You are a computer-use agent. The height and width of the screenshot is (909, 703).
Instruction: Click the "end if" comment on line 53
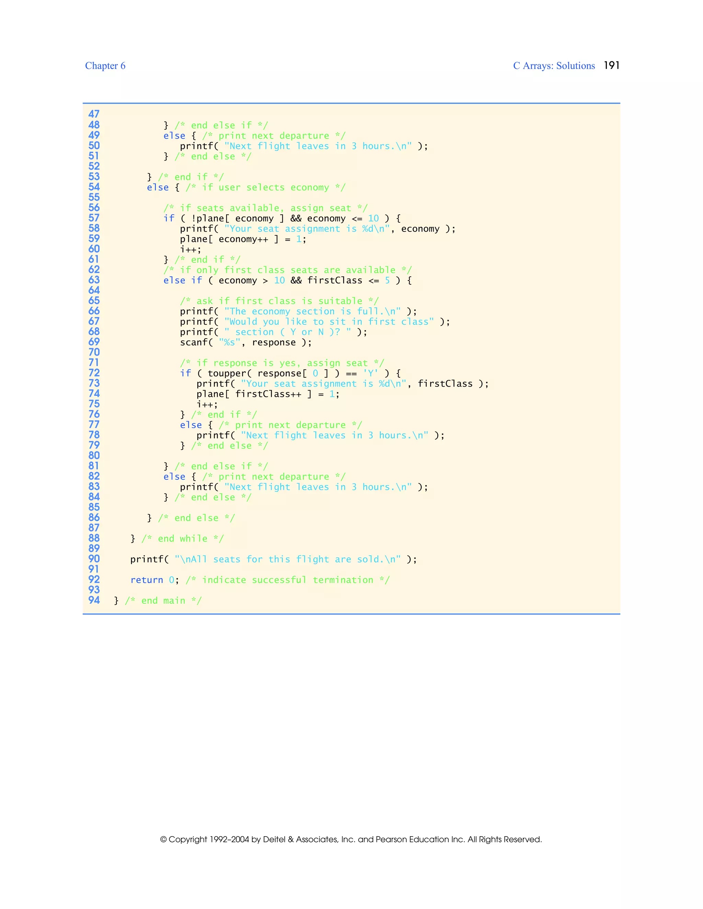pos(191,177)
